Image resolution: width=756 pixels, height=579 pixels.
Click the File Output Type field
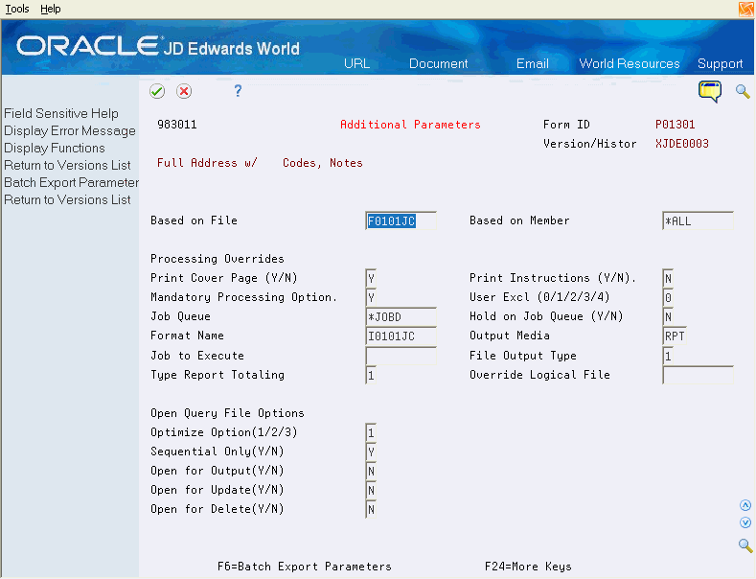[668, 356]
